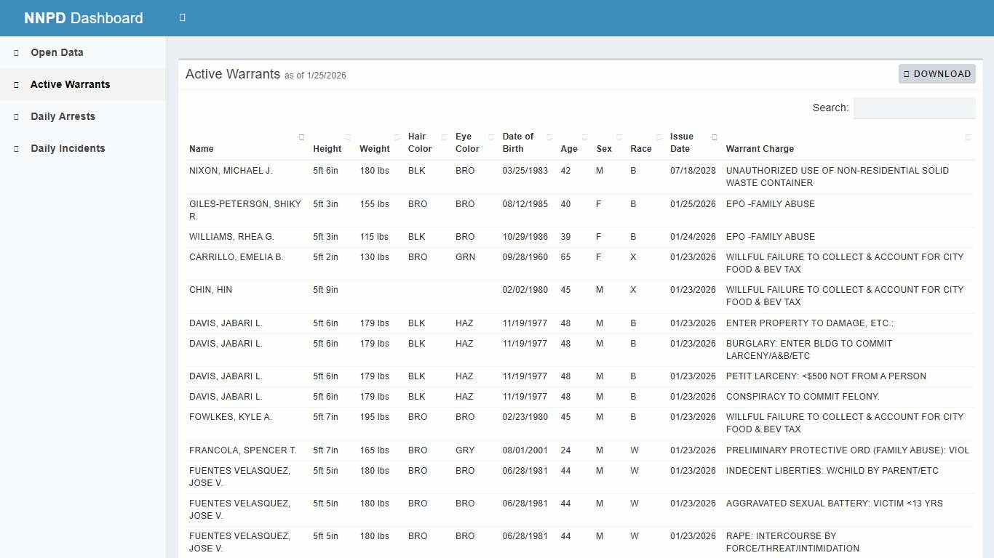Click the sort icon above Age column

(x=584, y=137)
